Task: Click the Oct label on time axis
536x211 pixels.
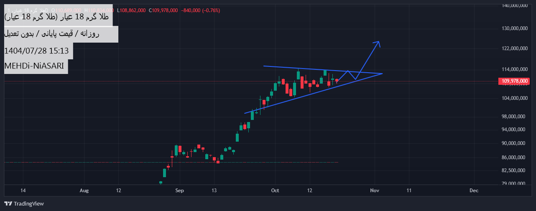Action: (x=275, y=191)
